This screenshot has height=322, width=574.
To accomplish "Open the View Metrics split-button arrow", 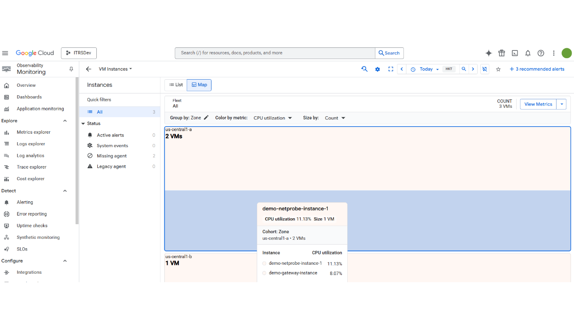I will [561, 104].
